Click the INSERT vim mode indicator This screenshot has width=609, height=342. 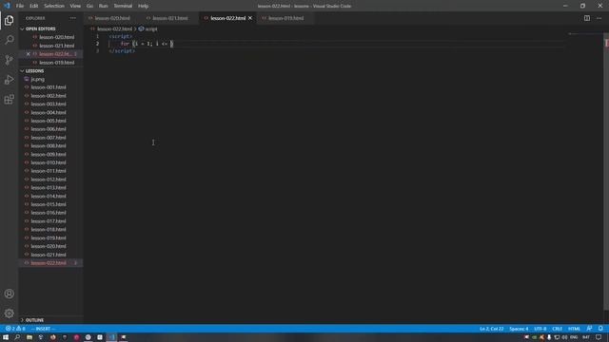click(x=43, y=329)
